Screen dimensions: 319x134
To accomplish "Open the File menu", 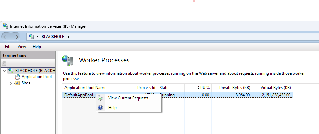I will tap(8, 47).
